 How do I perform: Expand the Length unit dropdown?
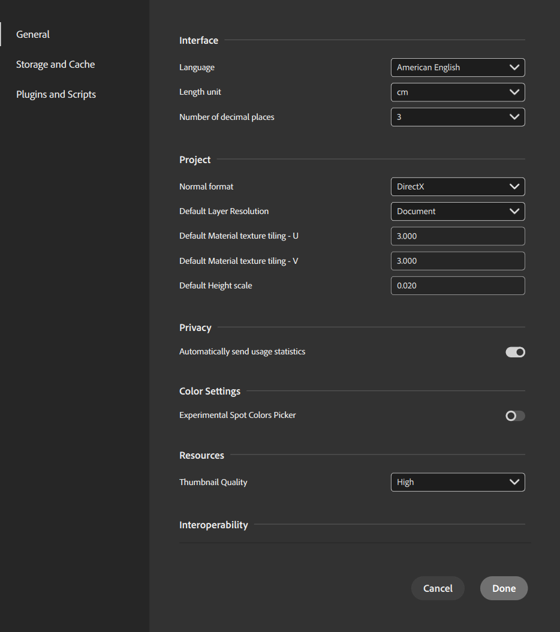(x=457, y=92)
